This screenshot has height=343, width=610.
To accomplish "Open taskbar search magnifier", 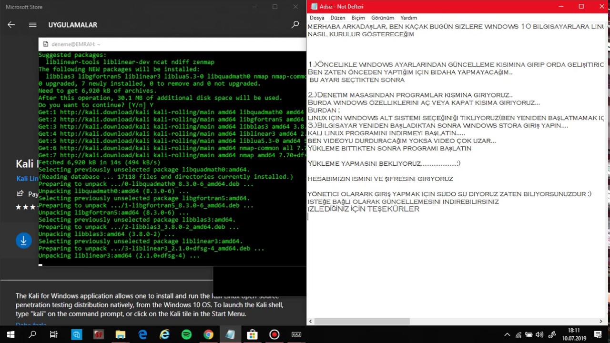I will point(32,334).
